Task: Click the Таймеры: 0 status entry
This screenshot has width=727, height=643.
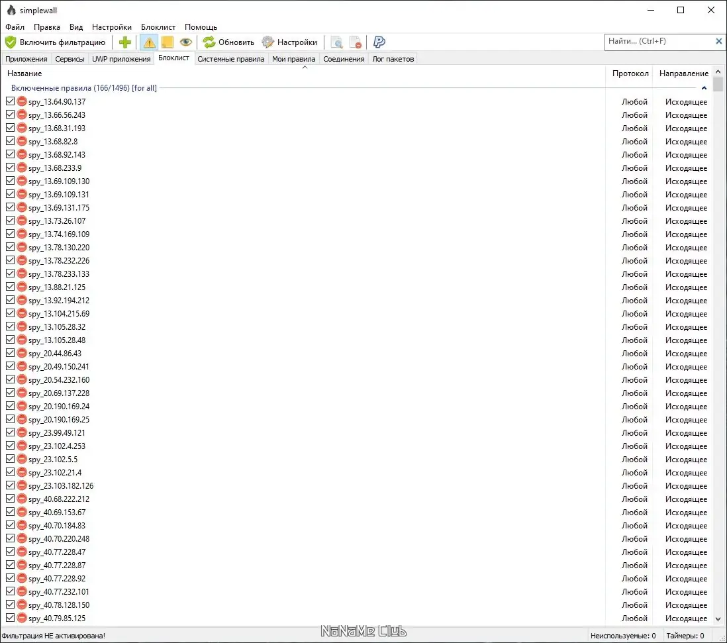Action: [x=685, y=636]
